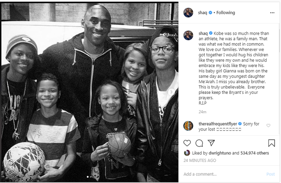
Task: Select the second carousel dot indicator
Action: click(91, 177)
